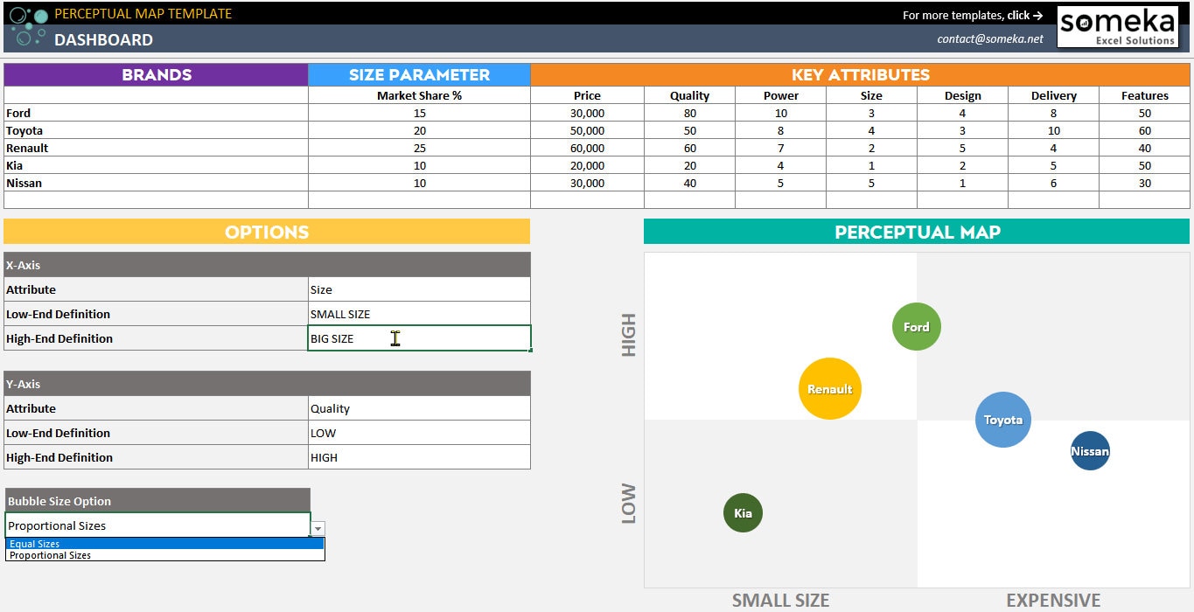Click the Kia bubble in the chart

click(x=742, y=513)
